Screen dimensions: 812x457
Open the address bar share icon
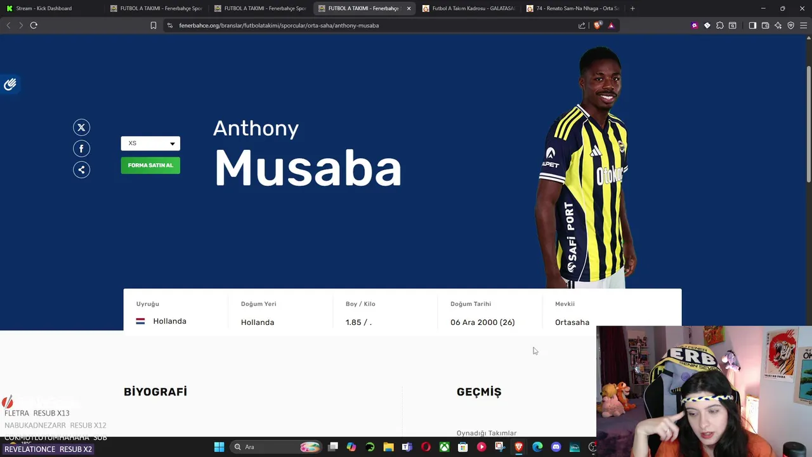[582, 25]
